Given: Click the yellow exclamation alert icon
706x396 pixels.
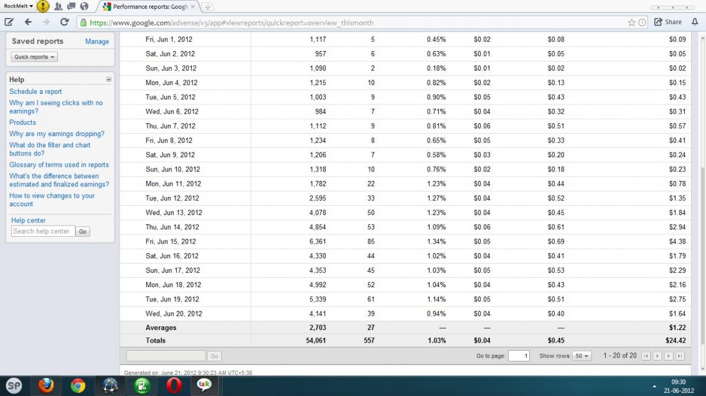Looking at the screenshot, I should tap(43, 6).
